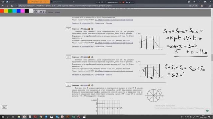Viewport: 213px width, 119px height.
Task: Set pen thickness to 5
Action: 37,12
